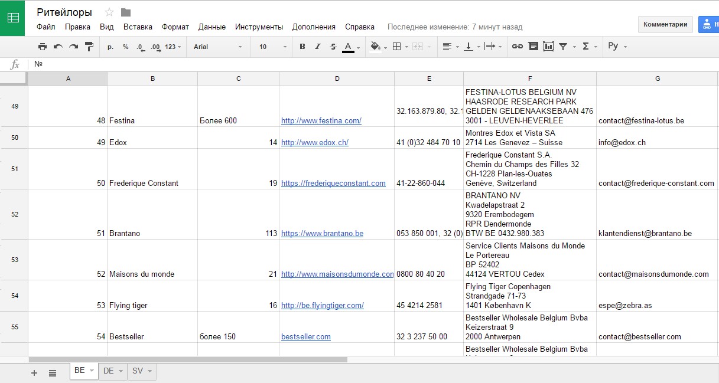Format as percent
This screenshot has width=719, height=383.
[126, 47]
